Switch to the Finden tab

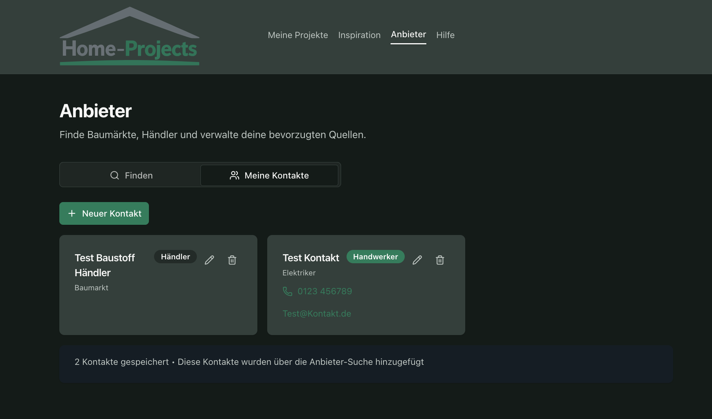tap(131, 175)
